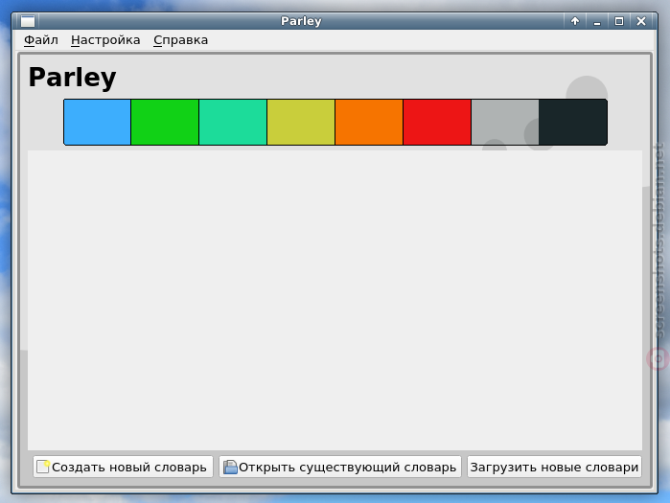Select the red color block

point(437,122)
